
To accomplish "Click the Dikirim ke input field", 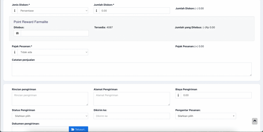I will click(131, 116).
